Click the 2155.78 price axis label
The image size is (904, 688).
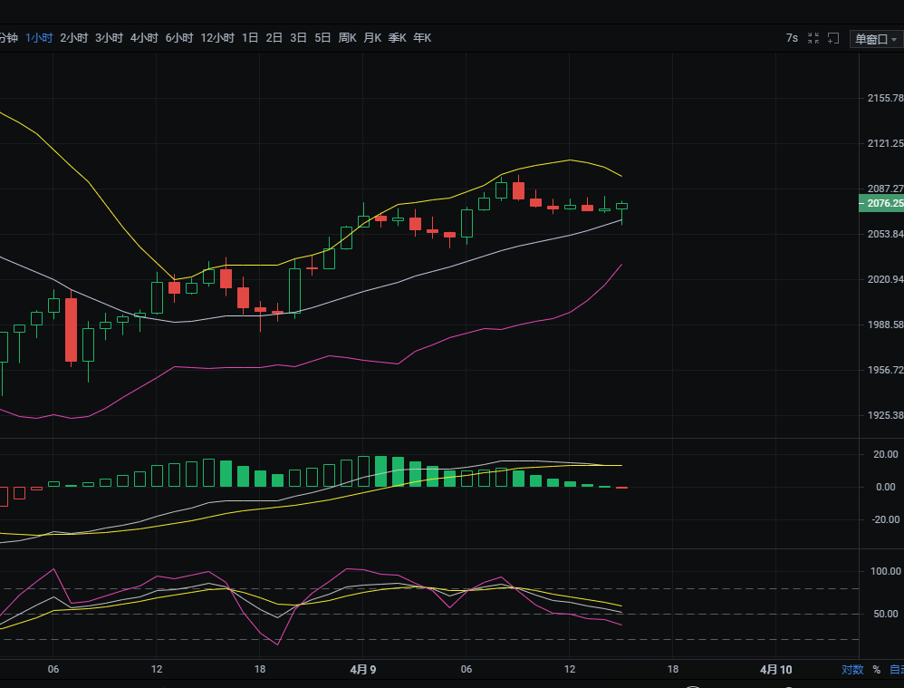pyautogui.click(x=885, y=98)
